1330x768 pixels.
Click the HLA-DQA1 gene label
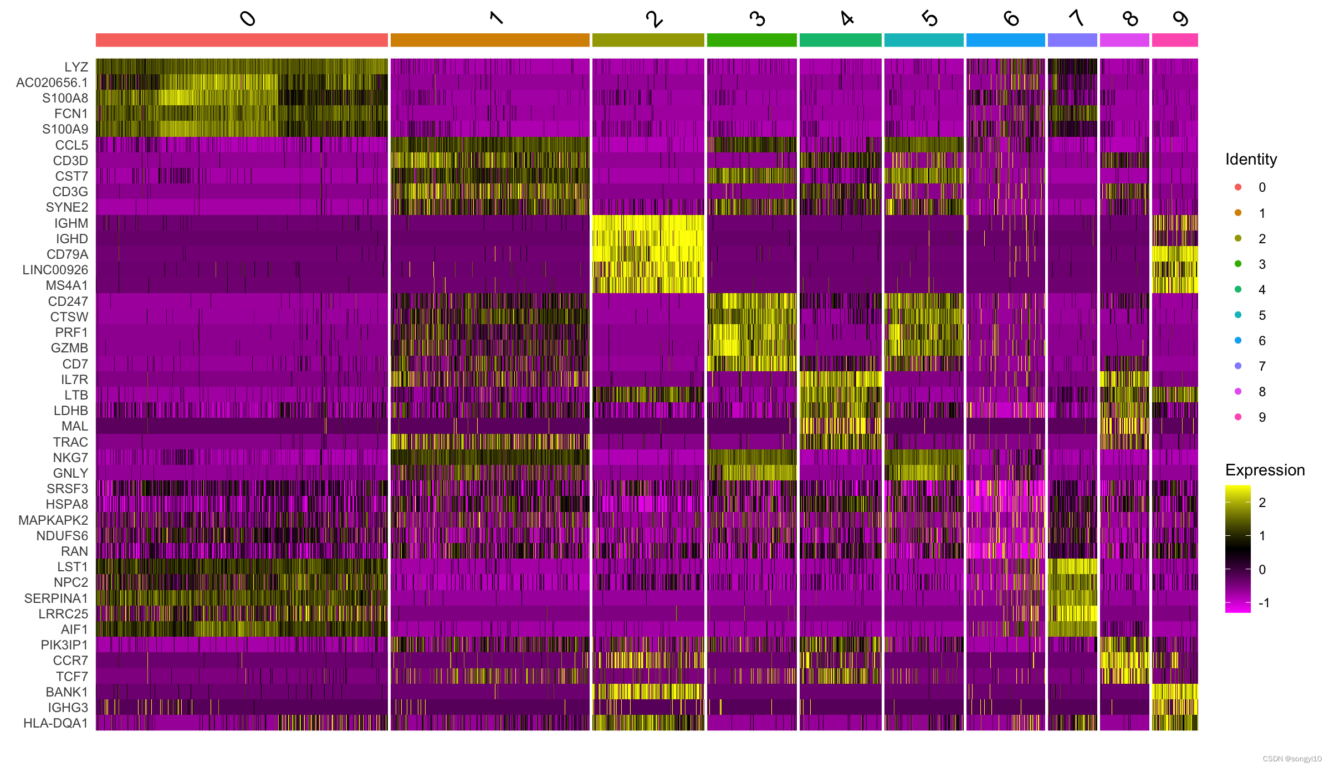tap(55, 723)
